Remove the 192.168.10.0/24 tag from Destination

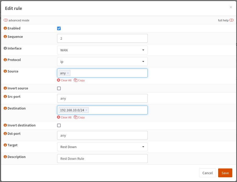(x=86, y=110)
